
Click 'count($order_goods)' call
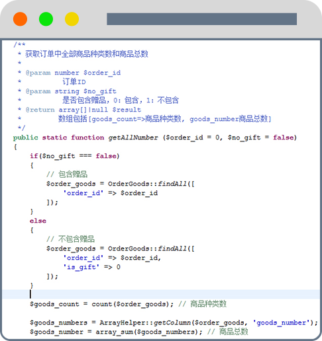pyautogui.click(x=131, y=304)
